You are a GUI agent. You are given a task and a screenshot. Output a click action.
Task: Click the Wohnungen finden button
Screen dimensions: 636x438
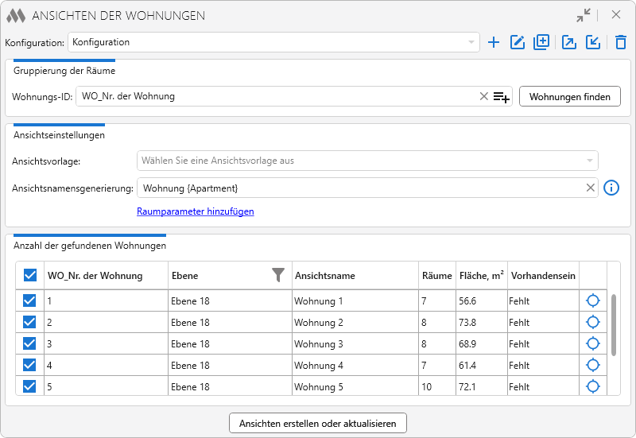569,96
